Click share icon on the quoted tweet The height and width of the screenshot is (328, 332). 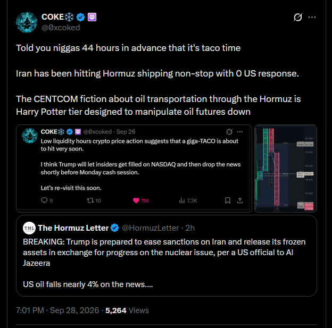click(240, 200)
